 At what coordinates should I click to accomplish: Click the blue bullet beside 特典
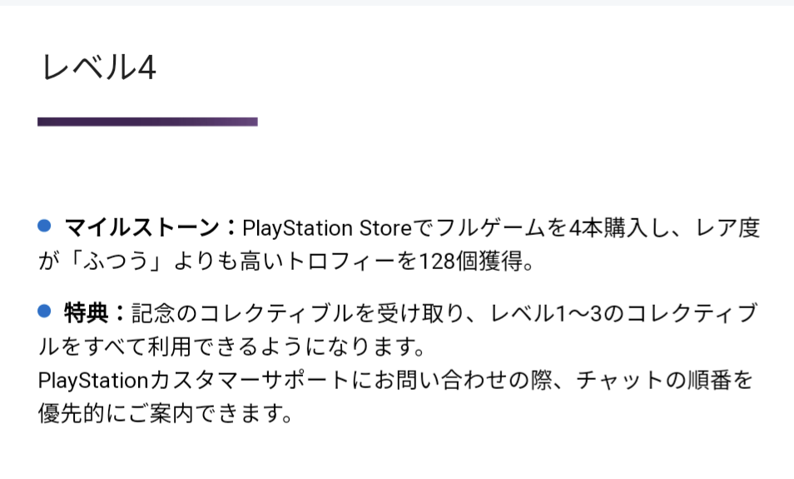pos(44,311)
